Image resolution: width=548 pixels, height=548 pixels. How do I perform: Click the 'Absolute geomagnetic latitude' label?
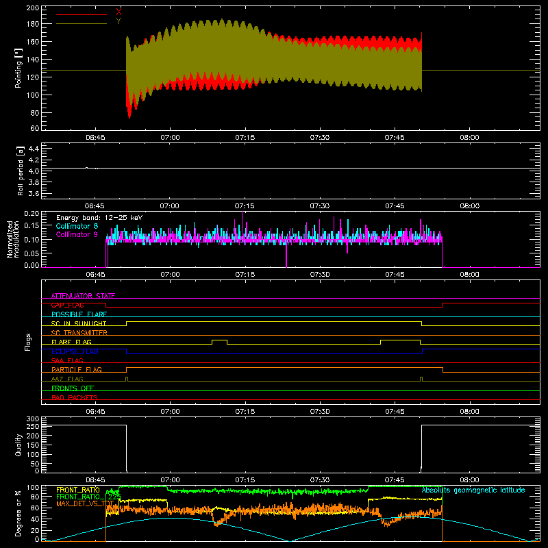coord(473,490)
